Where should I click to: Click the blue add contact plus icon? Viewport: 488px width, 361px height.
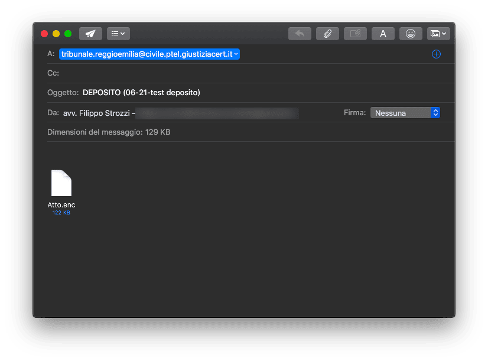click(x=436, y=54)
